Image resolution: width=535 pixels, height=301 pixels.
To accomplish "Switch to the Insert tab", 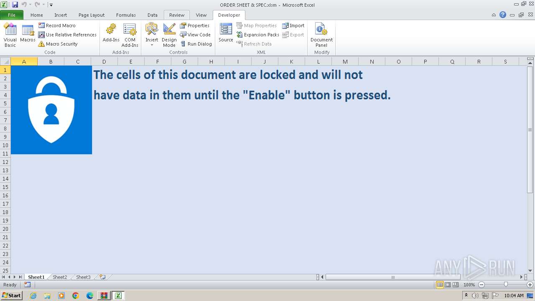I will (x=61, y=15).
